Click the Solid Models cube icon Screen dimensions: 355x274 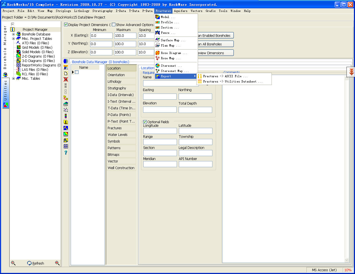coord(19,52)
